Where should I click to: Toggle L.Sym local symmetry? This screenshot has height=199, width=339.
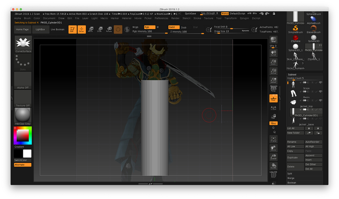point(273,108)
